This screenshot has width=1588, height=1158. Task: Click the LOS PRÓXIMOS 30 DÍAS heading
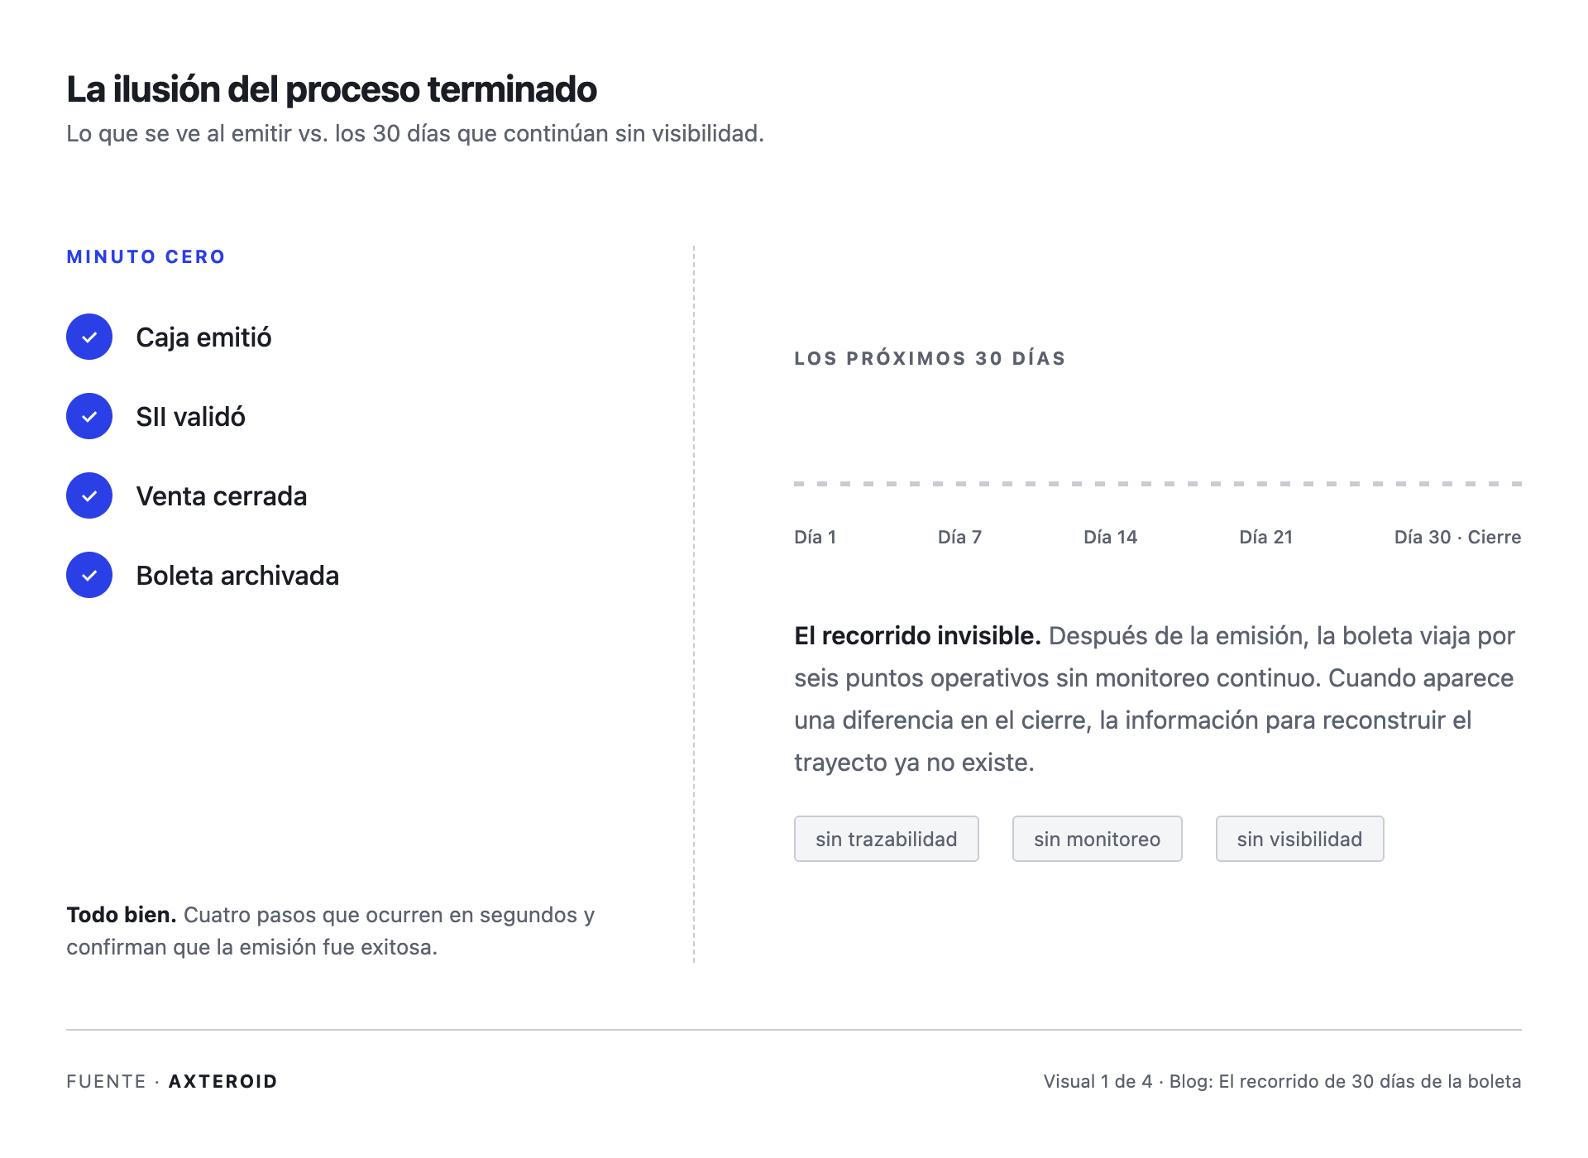point(930,358)
